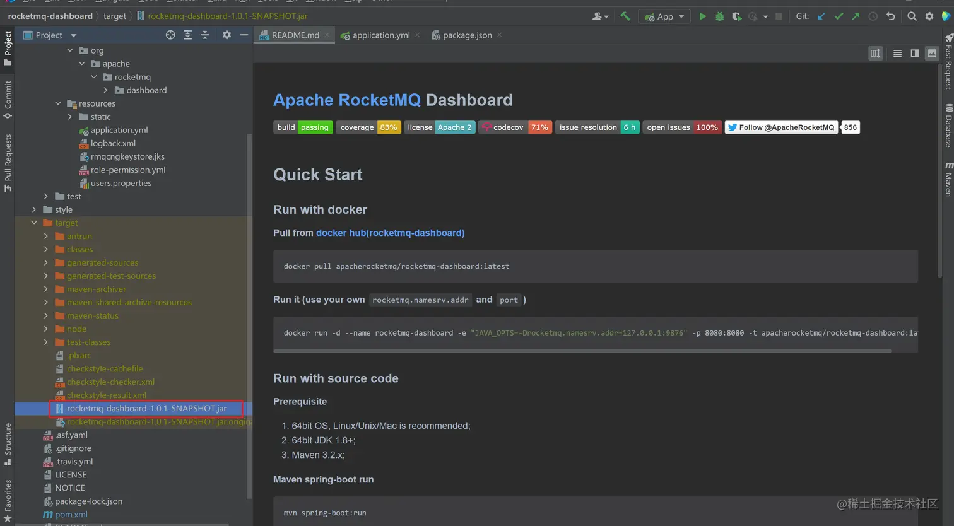Screen dimensions: 954x526
Task: Select rocketmq-dashboard-1.0.1-SNAPSHOT.jar in the tree
Action: pyautogui.click(x=146, y=408)
